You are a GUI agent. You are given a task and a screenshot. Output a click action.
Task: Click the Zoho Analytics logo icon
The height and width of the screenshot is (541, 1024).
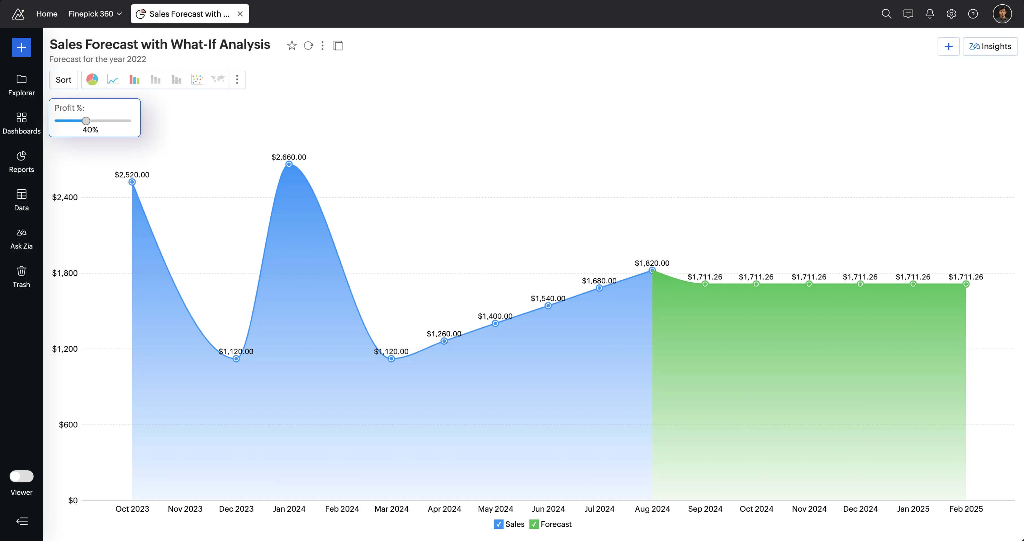[18, 14]
